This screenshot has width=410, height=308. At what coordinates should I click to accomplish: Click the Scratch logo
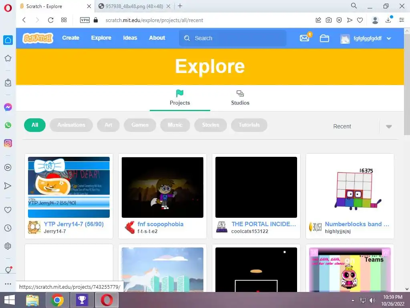[x=38, y=38]
